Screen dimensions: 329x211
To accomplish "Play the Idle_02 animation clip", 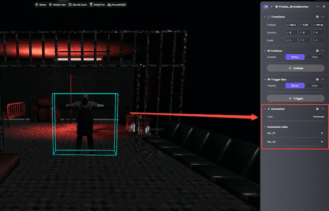I will point(322,142).
